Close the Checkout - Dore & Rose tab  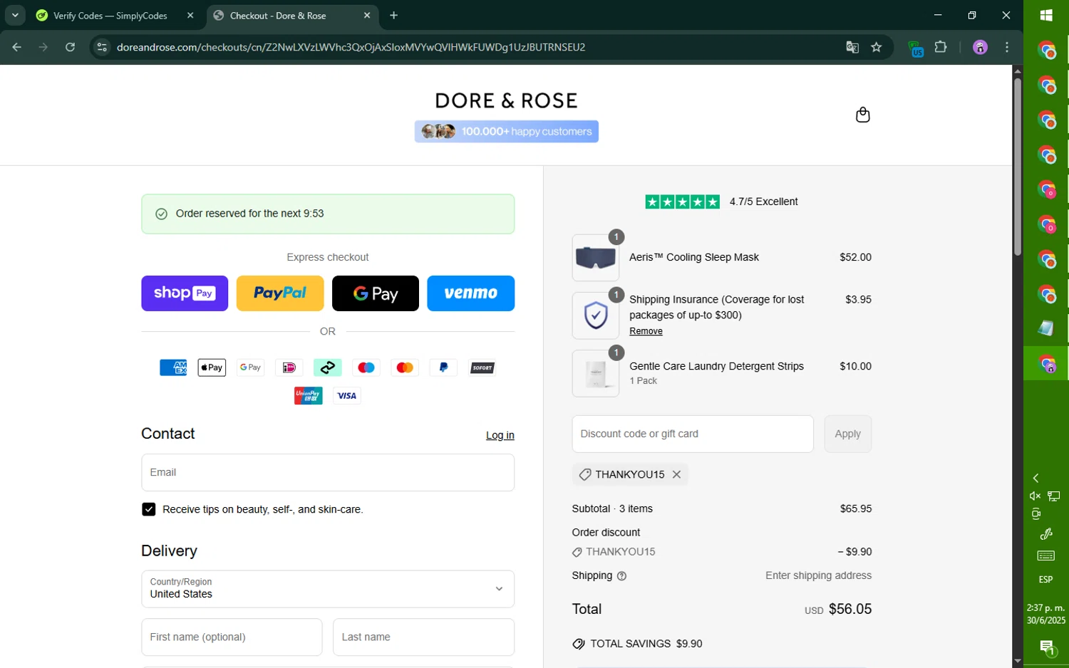pos(367,16)
